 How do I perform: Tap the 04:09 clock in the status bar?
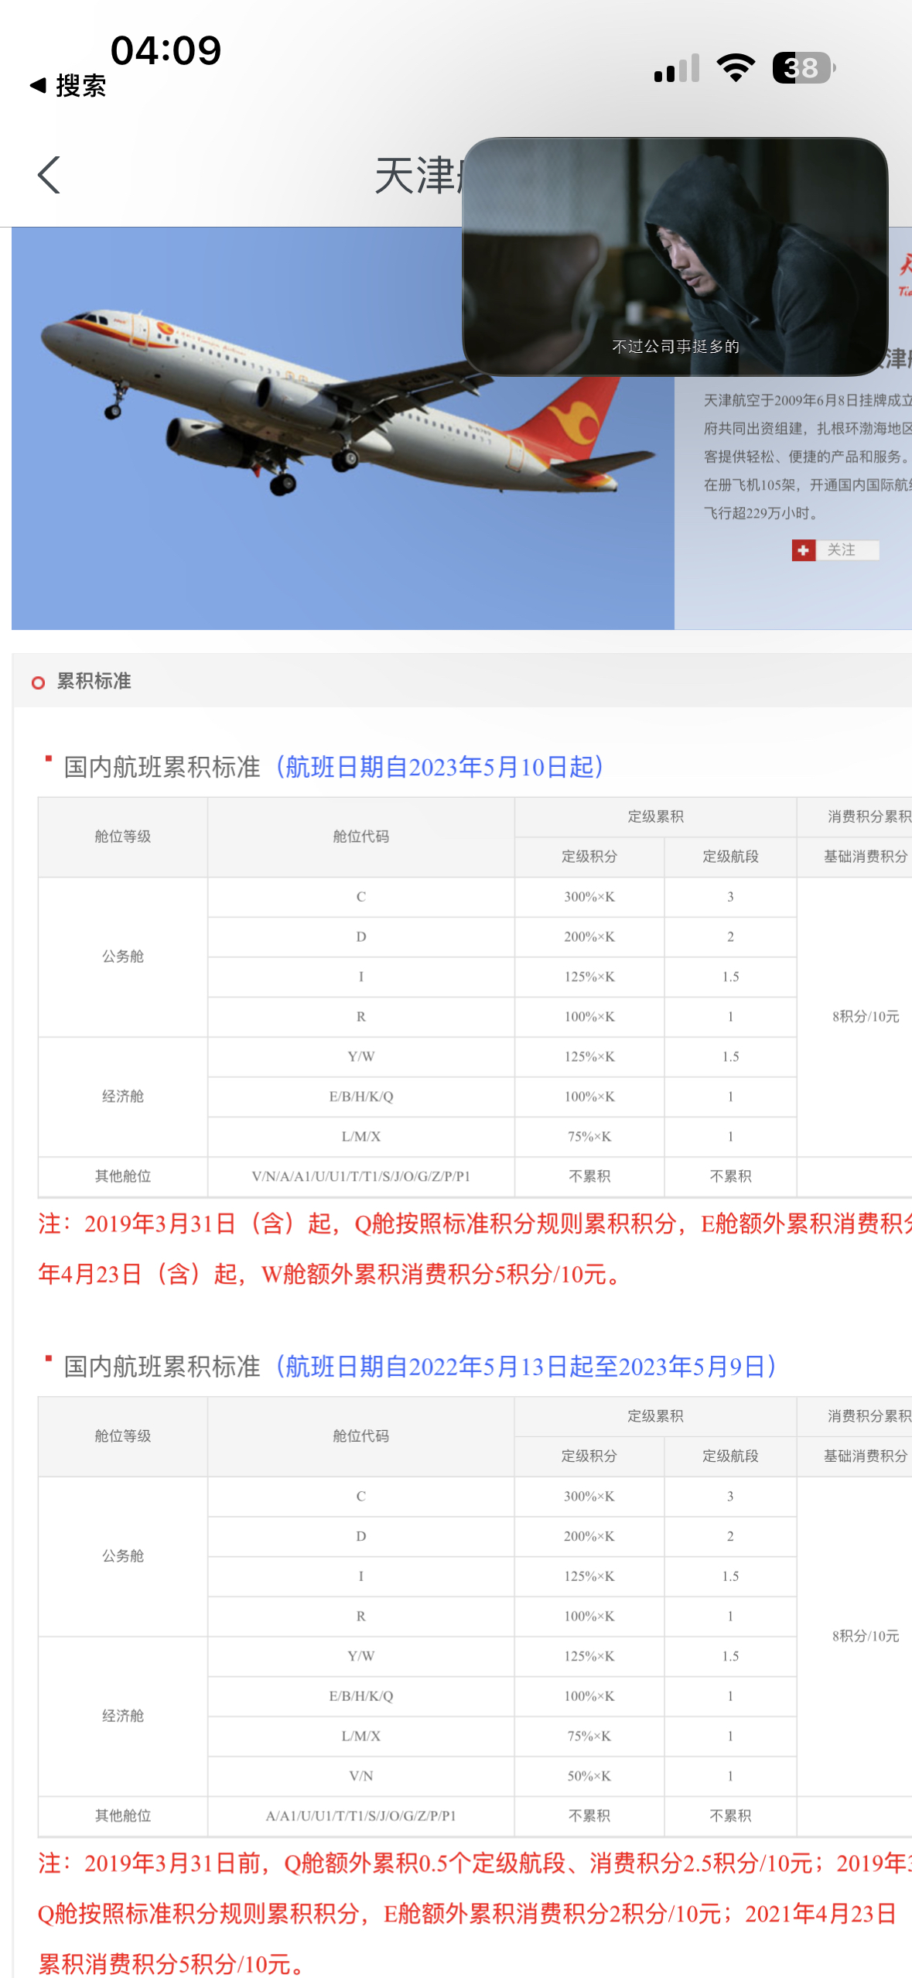pos(166,50)
